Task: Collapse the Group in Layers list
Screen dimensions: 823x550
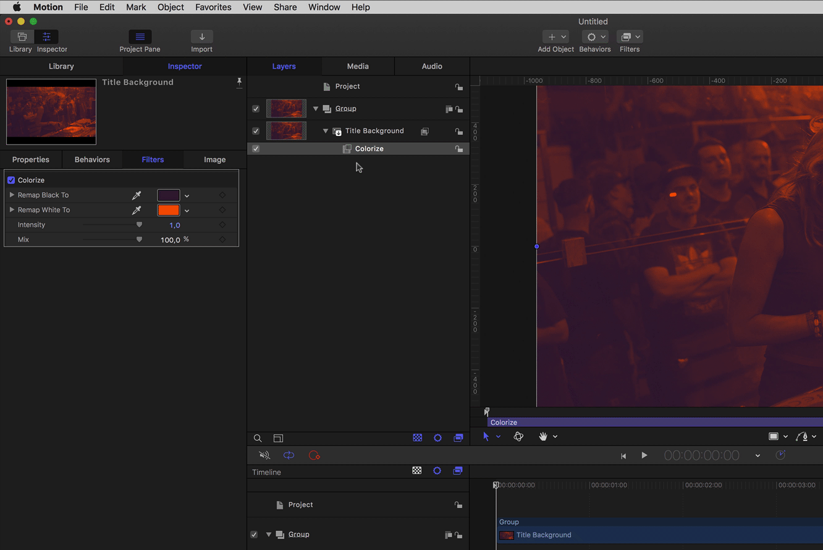Action: [316, 109]
